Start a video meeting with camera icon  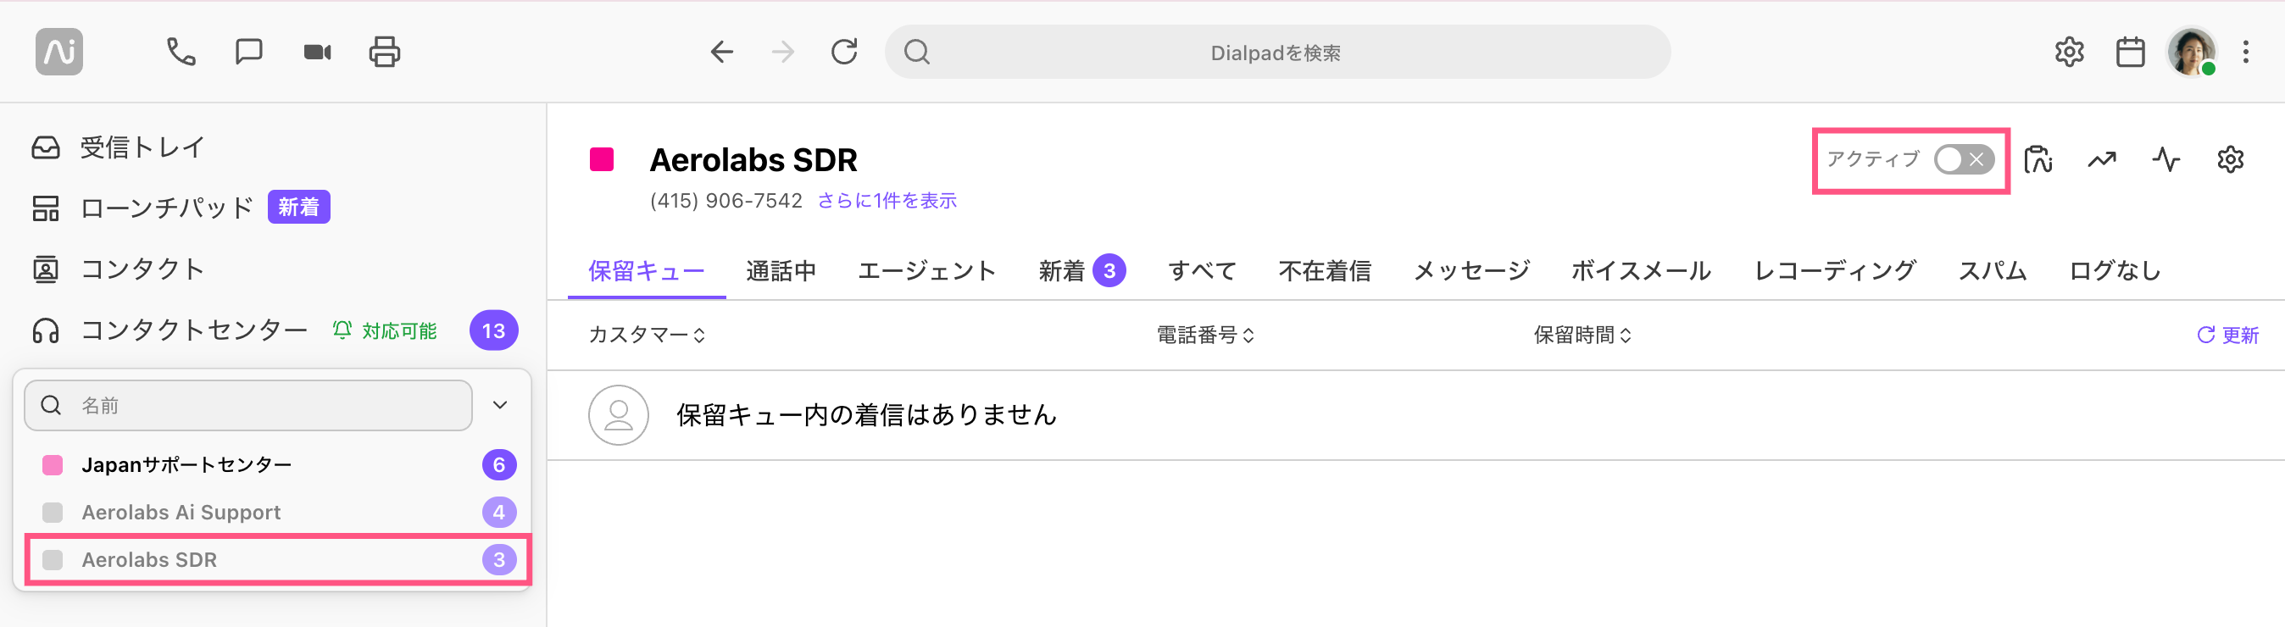(317, 53)
